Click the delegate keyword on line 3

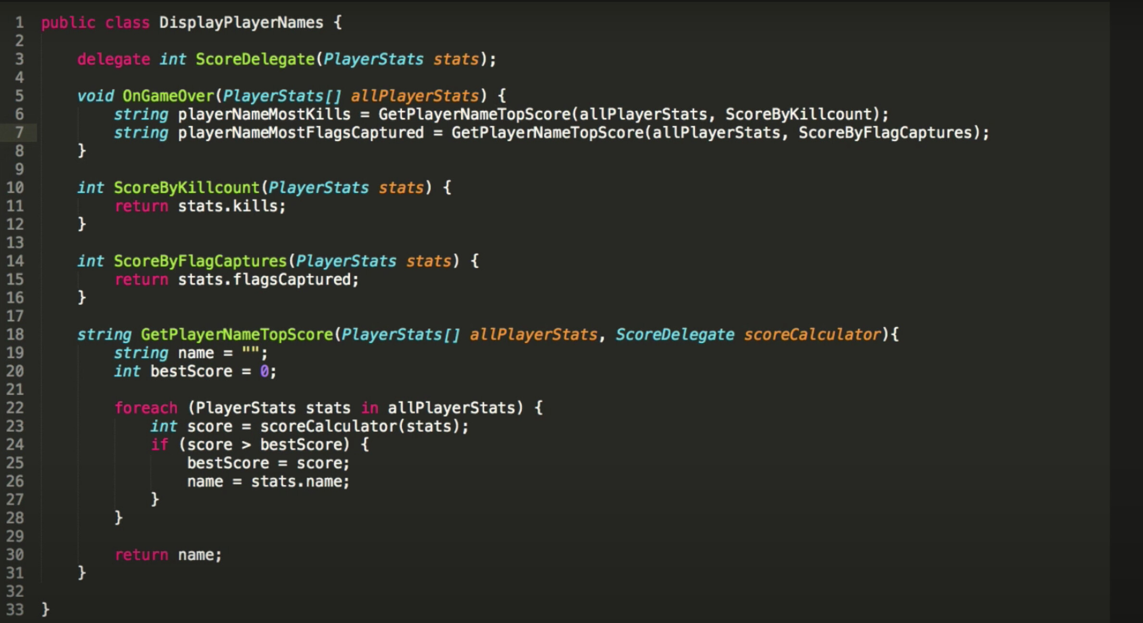click(114, 59)
